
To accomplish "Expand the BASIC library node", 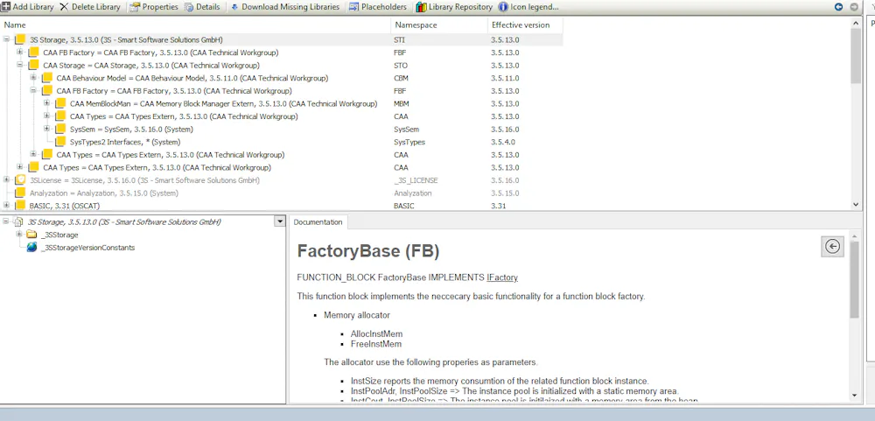I will pyautogui.click(x=6, y=206).
